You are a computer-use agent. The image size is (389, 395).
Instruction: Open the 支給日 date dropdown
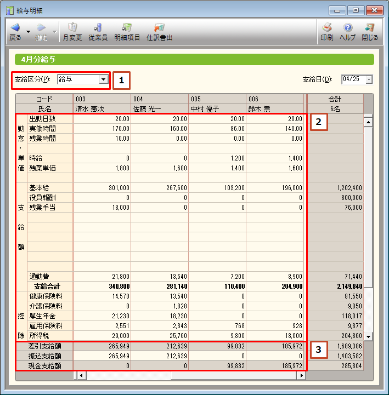(368, 80)
